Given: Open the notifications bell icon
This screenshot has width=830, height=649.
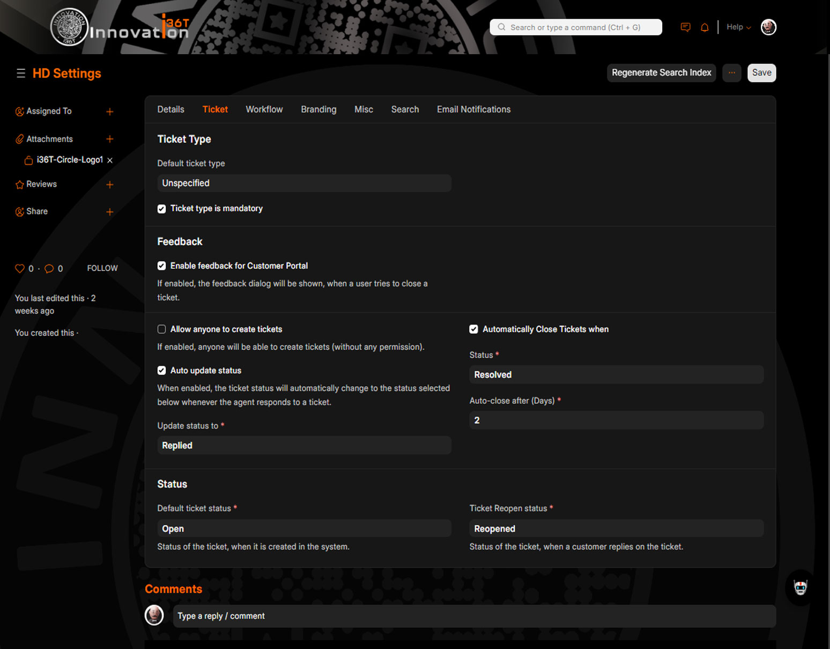Looking at the screenshot, I should (705, 27).
